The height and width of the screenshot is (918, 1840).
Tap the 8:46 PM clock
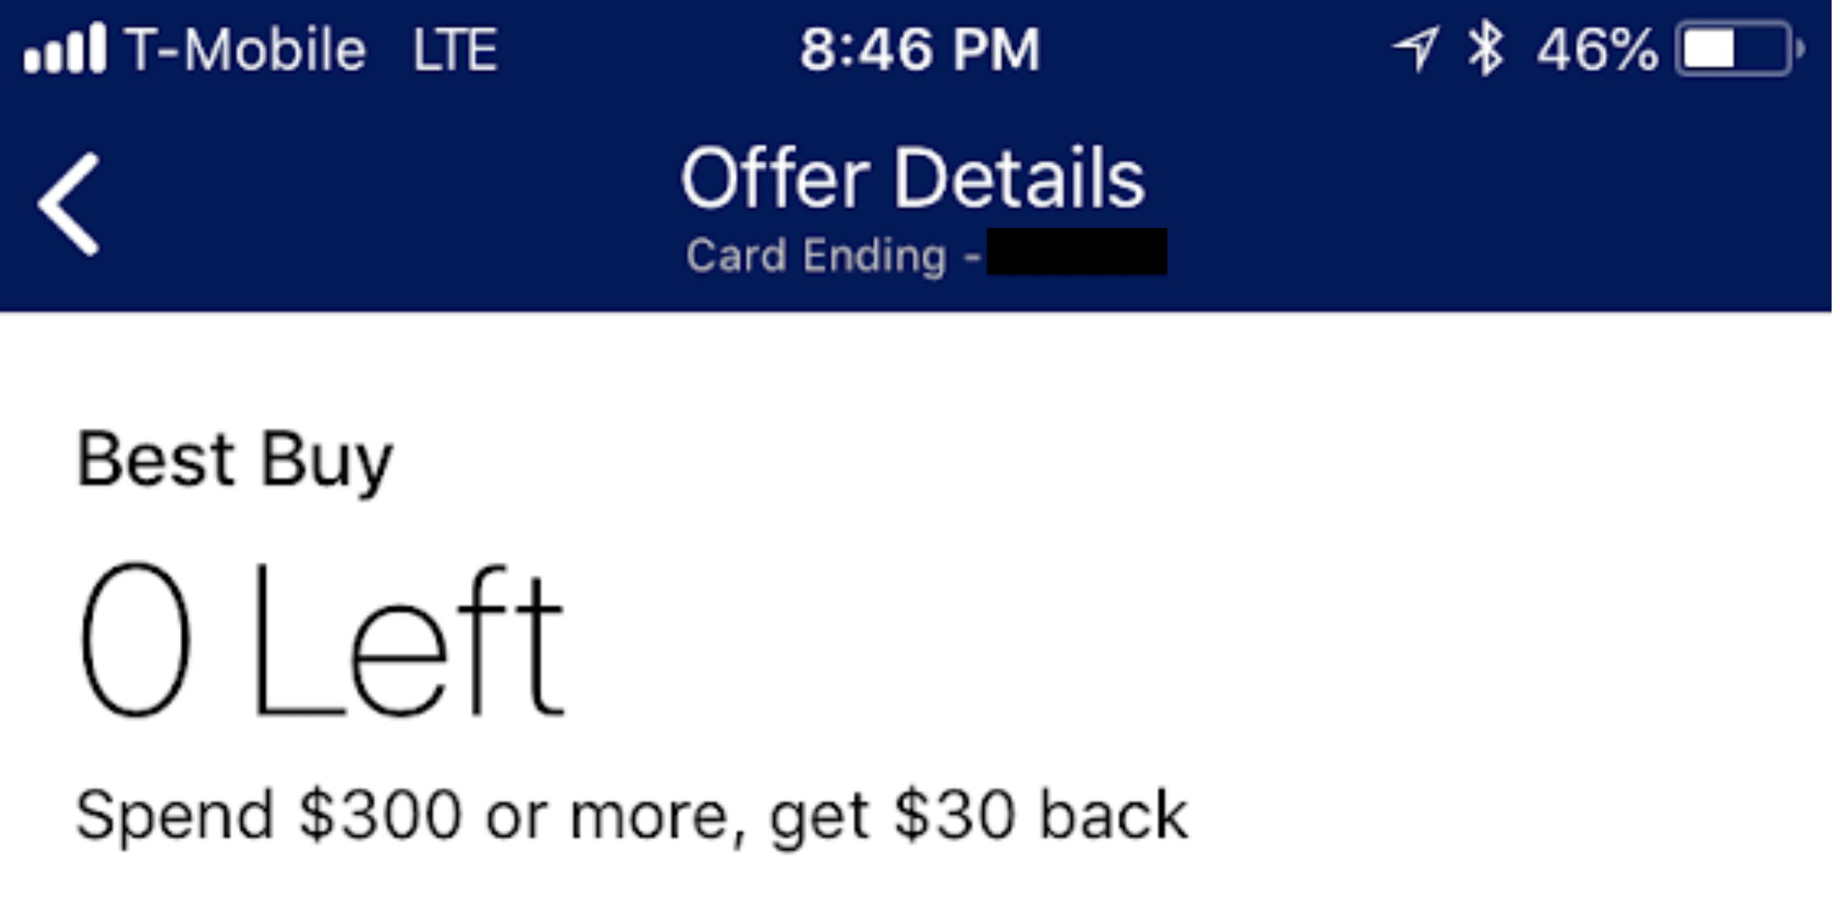(920, 50)
